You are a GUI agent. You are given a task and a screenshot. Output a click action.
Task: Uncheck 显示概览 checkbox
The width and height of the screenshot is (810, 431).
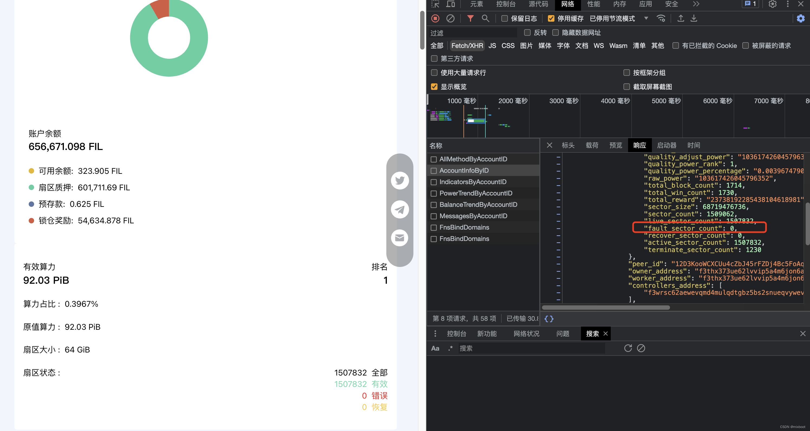point(434,87)
